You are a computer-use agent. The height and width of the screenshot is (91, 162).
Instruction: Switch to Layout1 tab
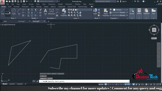click(x=12, y=84)
